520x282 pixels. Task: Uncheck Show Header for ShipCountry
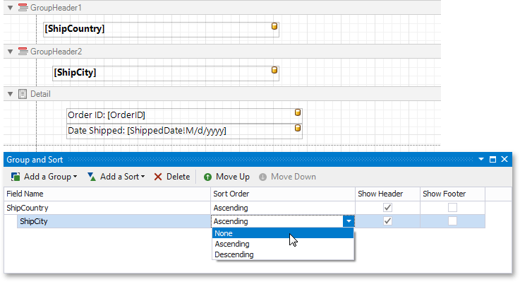tap(387, 208)
